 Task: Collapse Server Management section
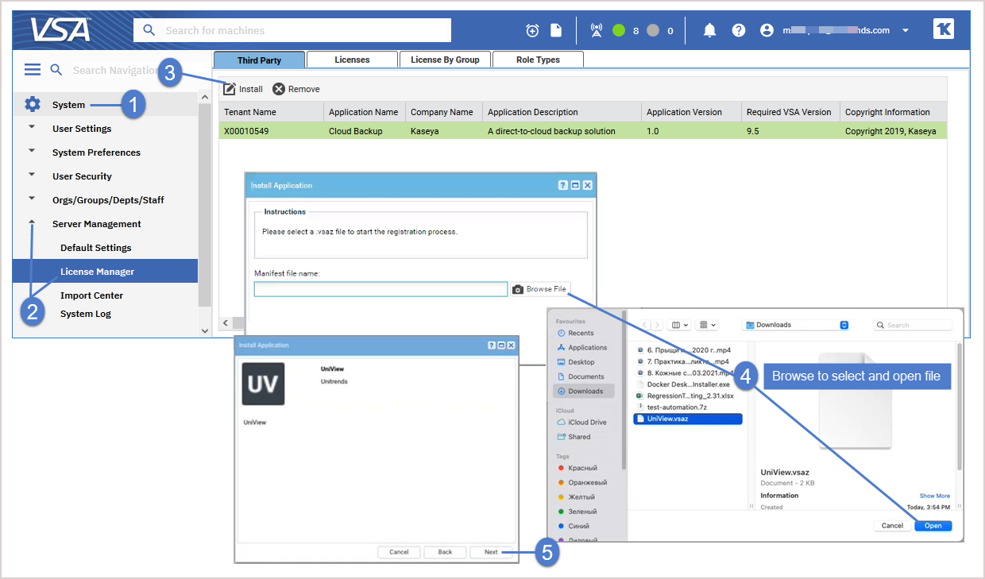tap(32, 223)
